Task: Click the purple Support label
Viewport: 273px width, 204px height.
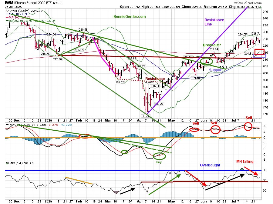Action: tap(216, 70)
